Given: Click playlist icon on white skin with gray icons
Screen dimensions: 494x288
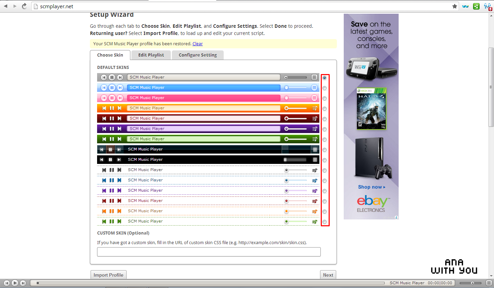Looking at the screenshot, I should [x=315, y=170].
